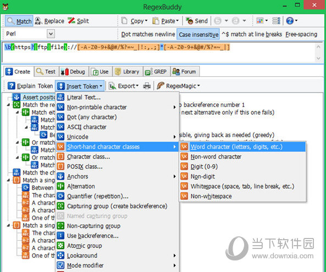Image resolution: width=326 pixels, height=272 pixels.
Task: Click the Non-capturing group icon
Action: 60,226
